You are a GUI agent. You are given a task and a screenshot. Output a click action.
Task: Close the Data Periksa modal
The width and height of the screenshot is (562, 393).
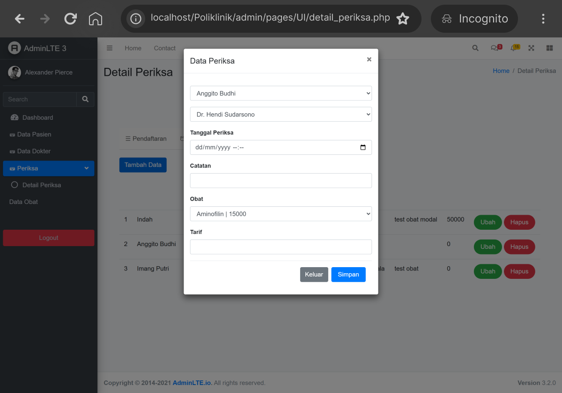pyautogui.click(x=369, y=59)
